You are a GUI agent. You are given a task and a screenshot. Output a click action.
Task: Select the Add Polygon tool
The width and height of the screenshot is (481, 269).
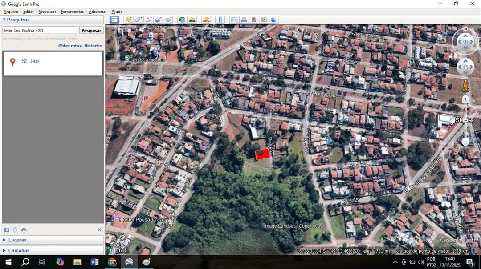click(139, 20)
